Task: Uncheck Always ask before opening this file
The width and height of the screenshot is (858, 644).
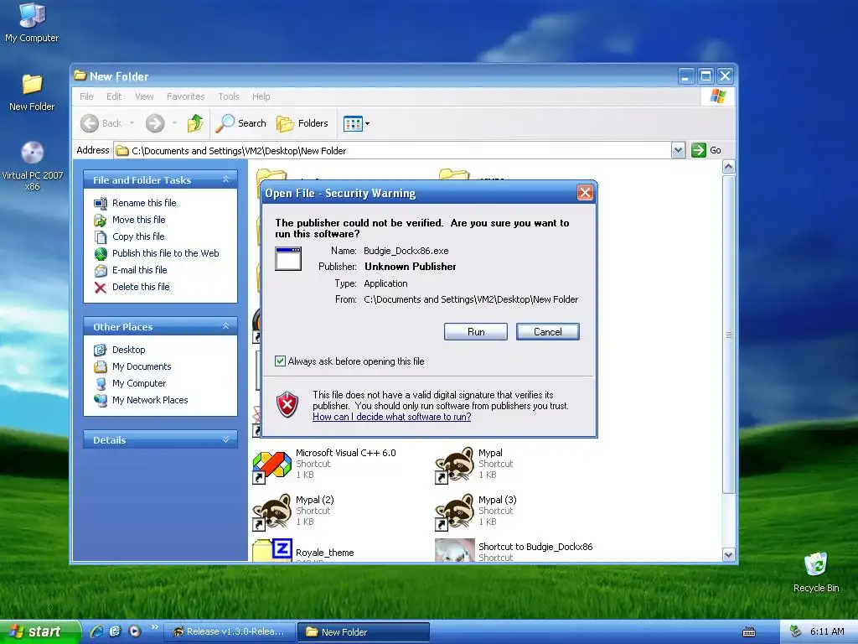Action: [280, 361]
